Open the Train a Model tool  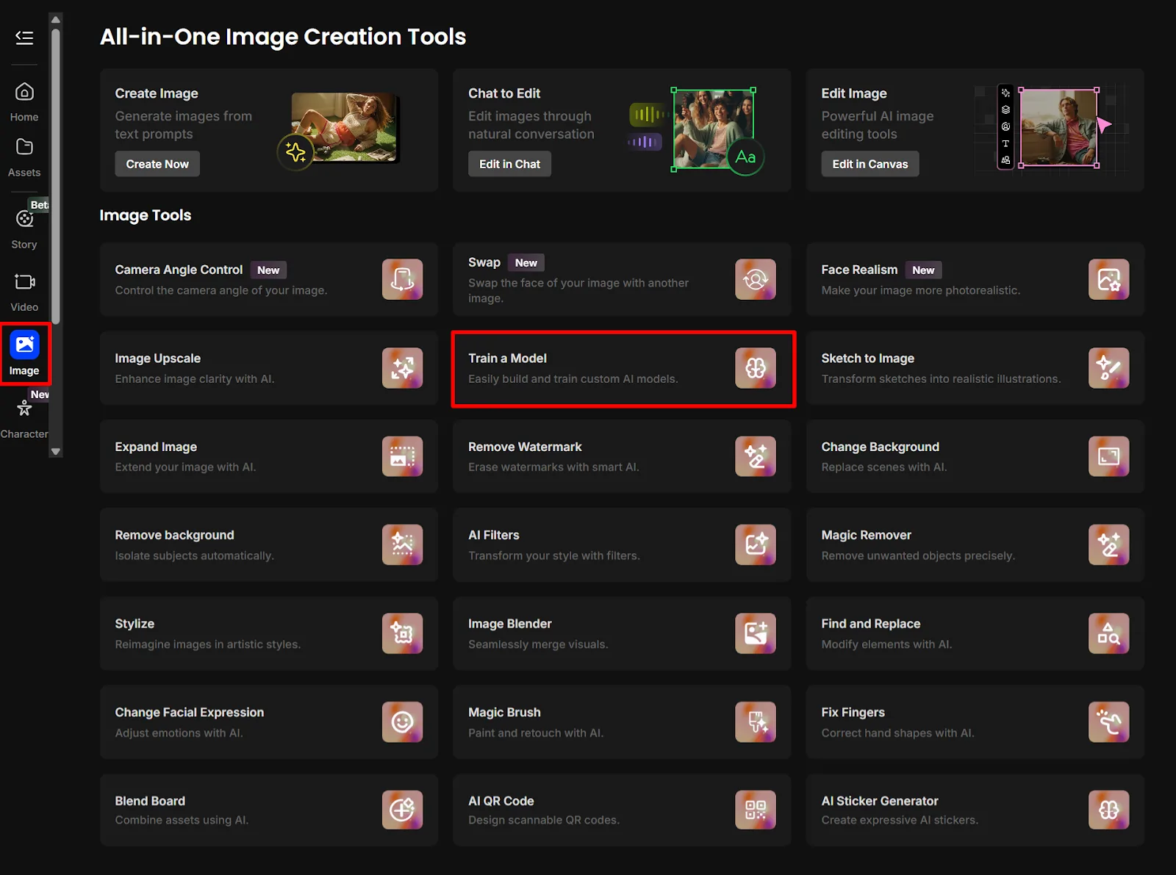click(x=623, y=368)
